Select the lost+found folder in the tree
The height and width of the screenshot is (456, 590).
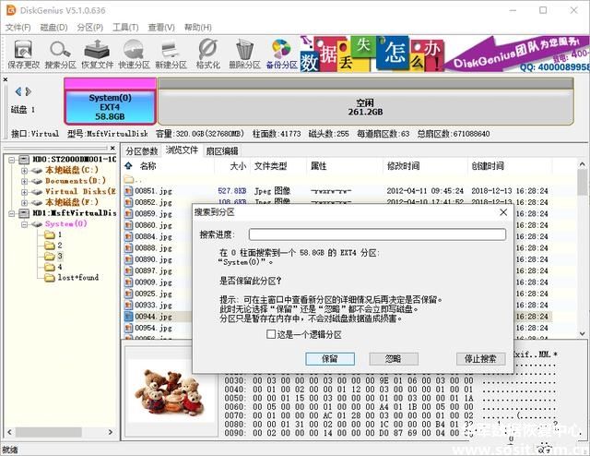pyautogui.click(x=77, y=278)
